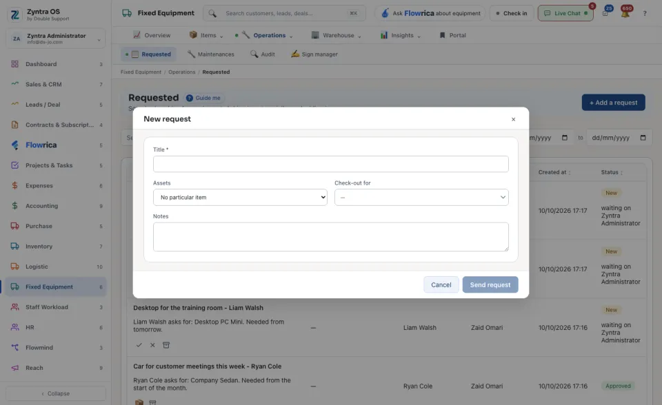Open the Flowmind module
This screenshot has height=405, width=662.
[x=56, y=348]
